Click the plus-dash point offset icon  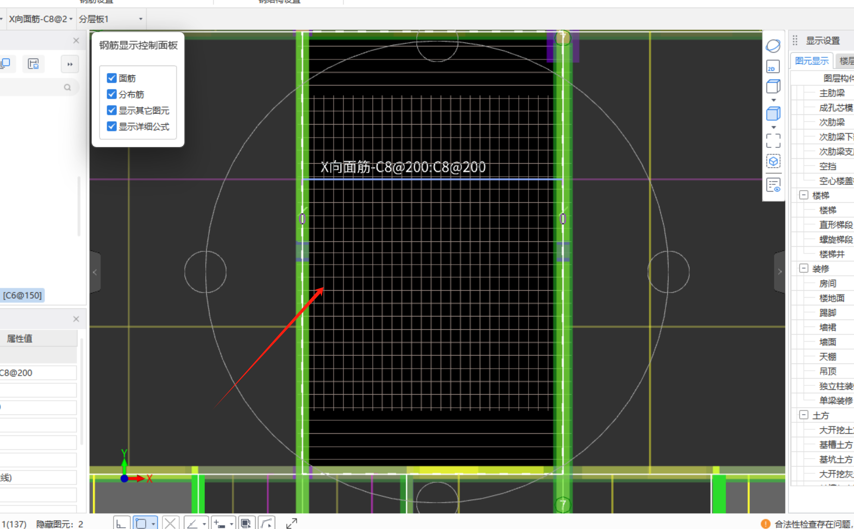point(220,523)
